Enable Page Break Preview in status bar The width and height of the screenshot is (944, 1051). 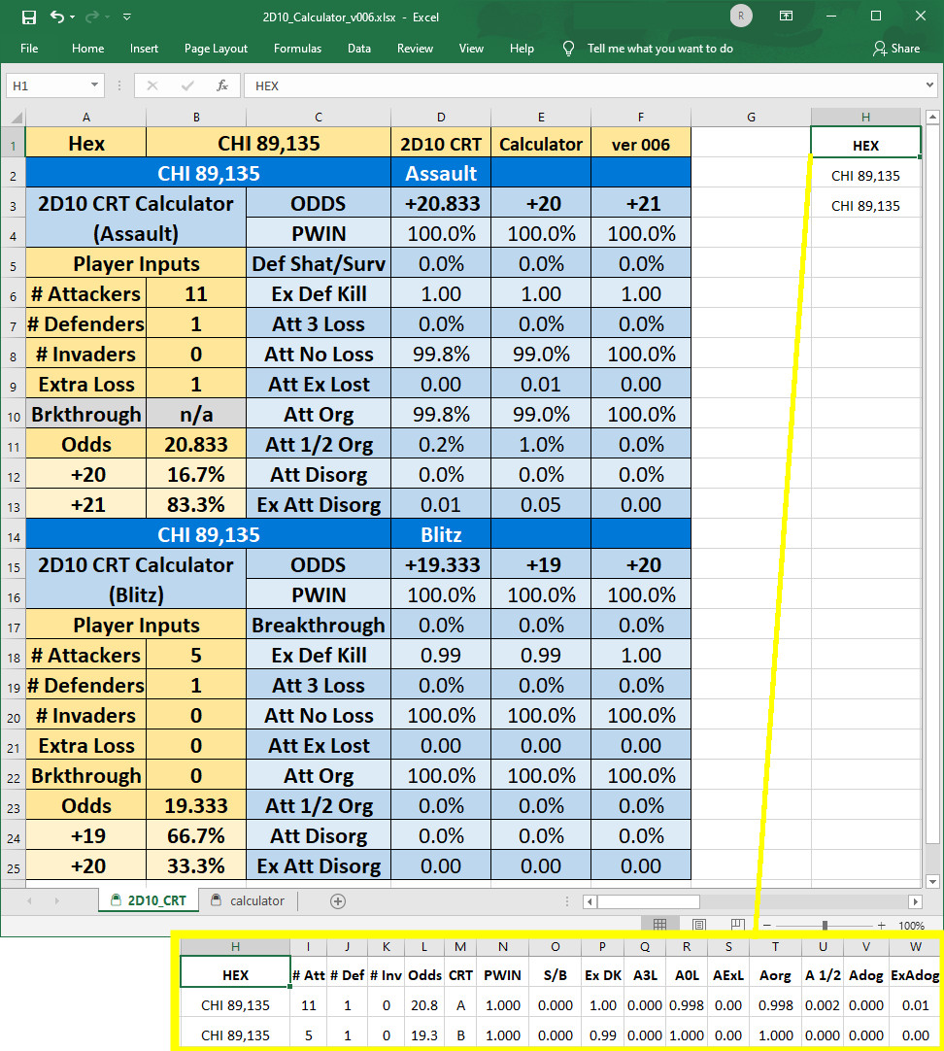pyautogui.click(x=735, y=924)
